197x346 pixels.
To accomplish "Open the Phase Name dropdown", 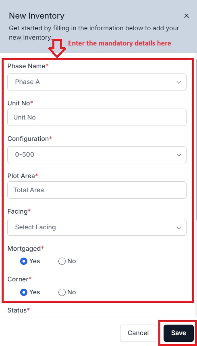I will (x=97, y=82).
